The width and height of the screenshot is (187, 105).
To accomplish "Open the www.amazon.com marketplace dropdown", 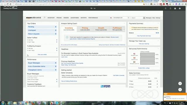I will pyautogui.click(x=121, y=18).
